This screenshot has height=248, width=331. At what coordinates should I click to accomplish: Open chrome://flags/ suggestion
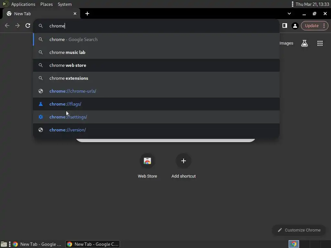coord(156,104)
